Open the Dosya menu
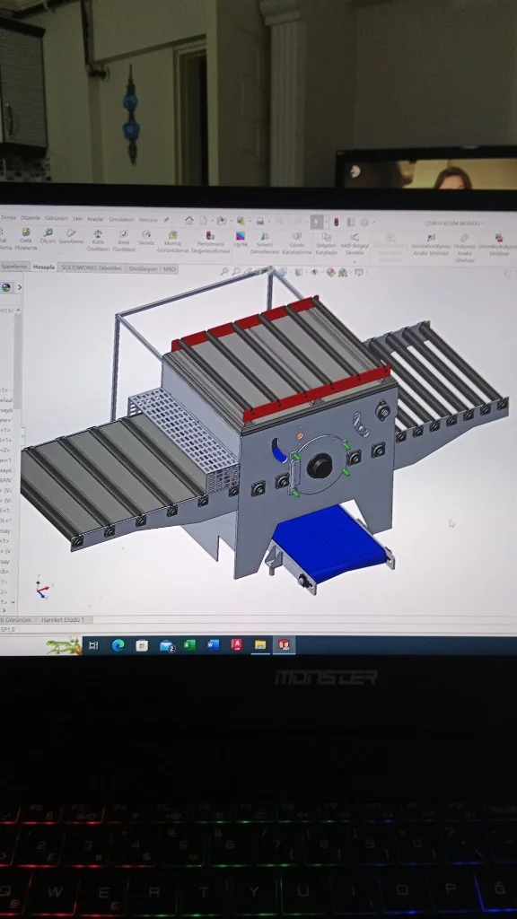517x919 pixels. tap(8, 217)
